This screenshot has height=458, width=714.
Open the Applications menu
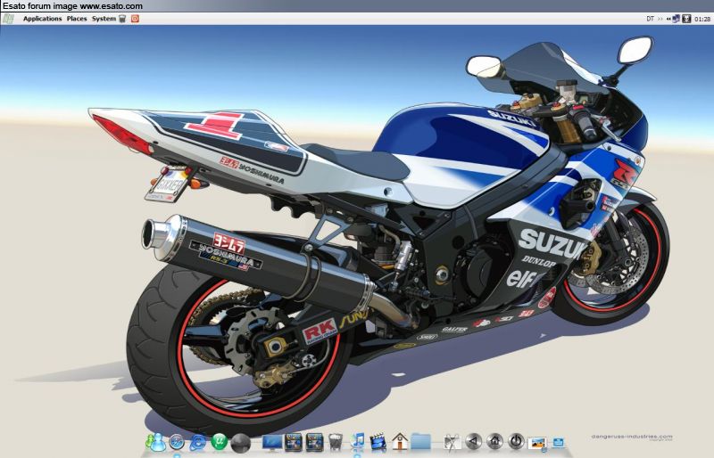[x=42, y=19]
